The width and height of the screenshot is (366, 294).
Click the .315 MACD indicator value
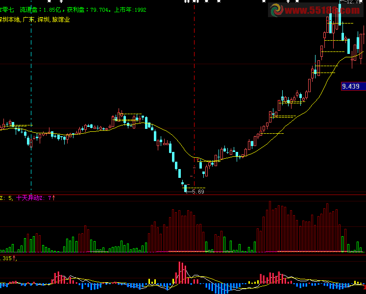(6, 258)
